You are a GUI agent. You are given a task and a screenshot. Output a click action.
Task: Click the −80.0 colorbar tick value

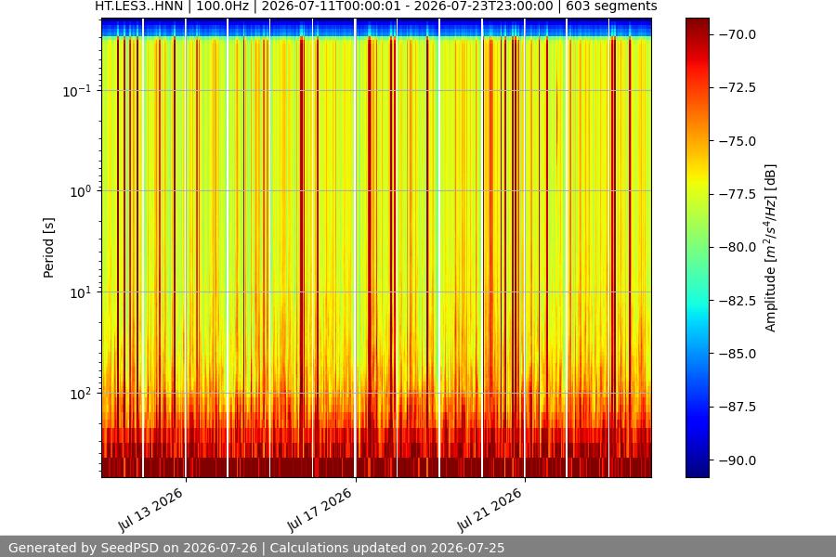tap(738, 247)
